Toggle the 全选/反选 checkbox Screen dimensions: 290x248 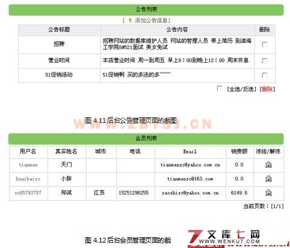click(x=220, y=88)
